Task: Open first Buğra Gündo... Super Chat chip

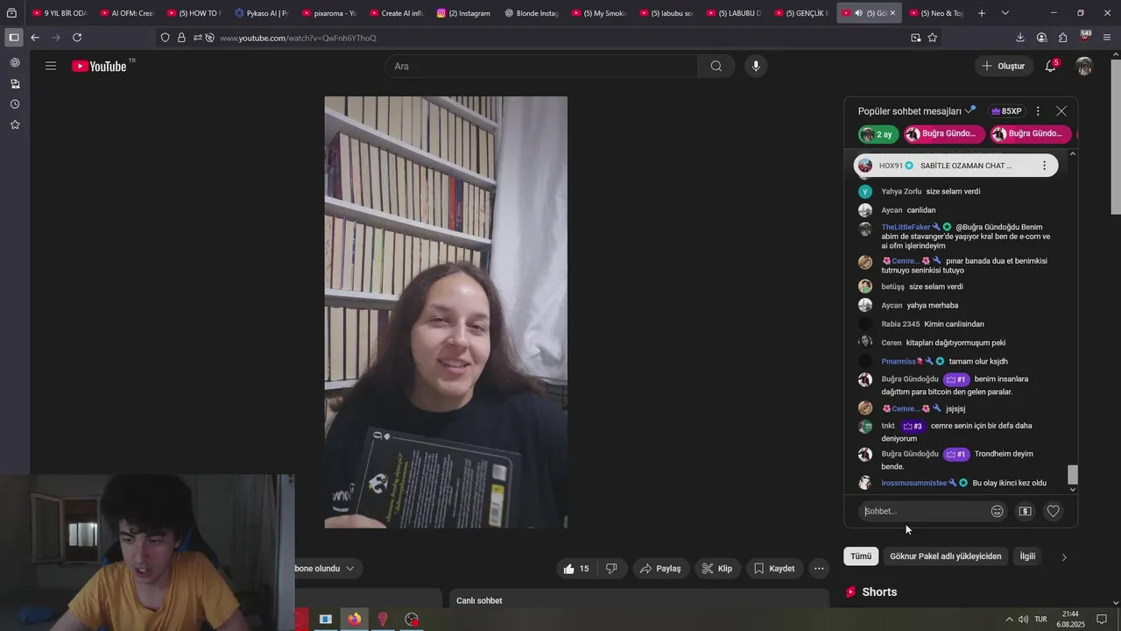Action: tap(944, 134)
